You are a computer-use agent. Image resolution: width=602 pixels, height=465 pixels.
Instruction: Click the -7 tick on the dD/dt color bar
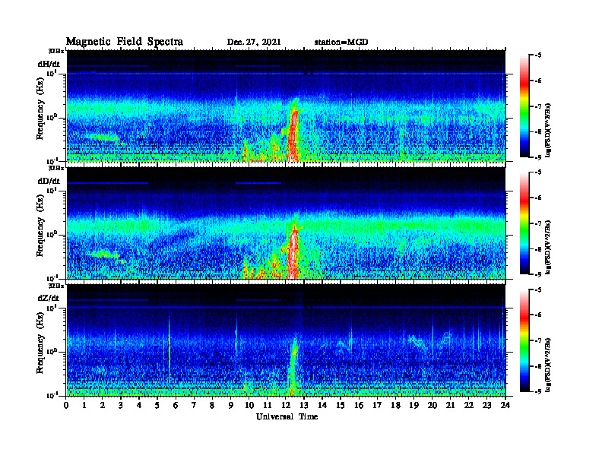click(538, 223)
